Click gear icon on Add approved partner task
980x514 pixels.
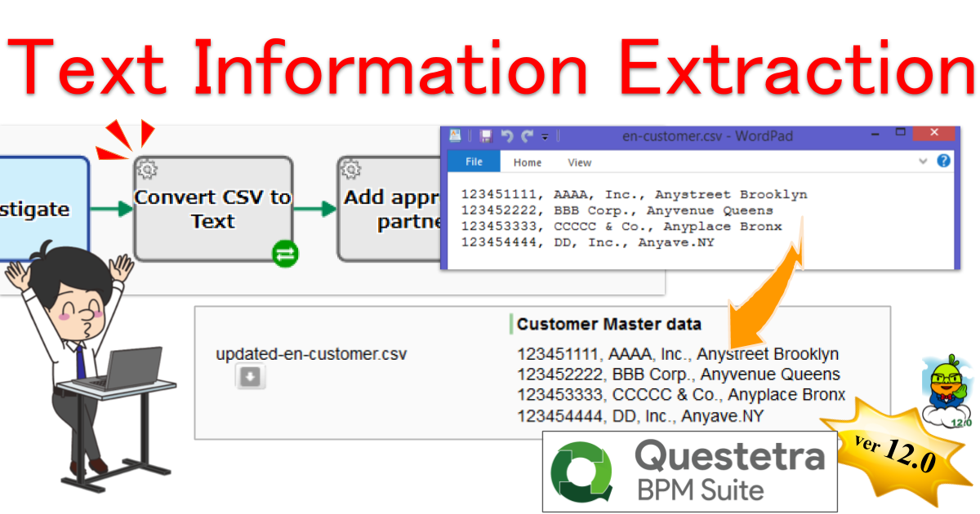point(350,169)
